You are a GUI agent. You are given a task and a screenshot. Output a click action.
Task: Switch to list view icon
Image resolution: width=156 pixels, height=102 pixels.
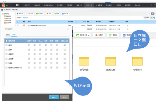point(153,14)
